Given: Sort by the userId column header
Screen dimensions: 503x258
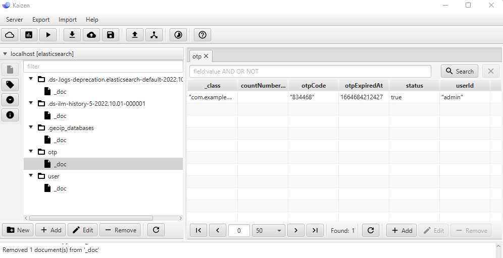Looking at the screenshot, I should pyautogui.click(x=465, y=86).
